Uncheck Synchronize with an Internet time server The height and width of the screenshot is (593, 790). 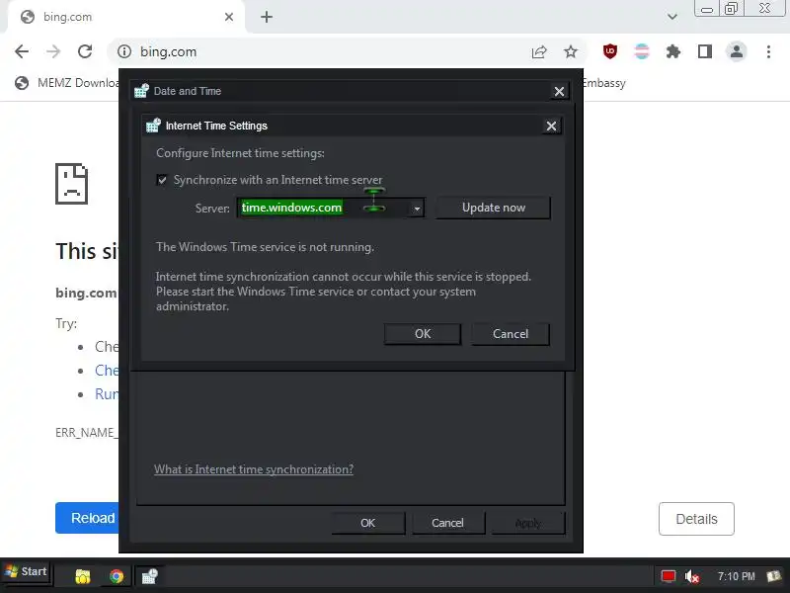162,180
